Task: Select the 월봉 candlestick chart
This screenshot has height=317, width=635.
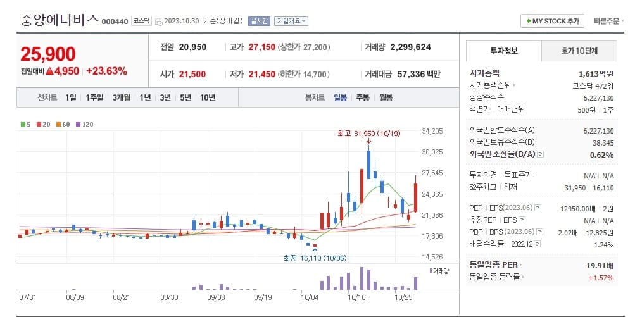Action: [x=386, y=97]
